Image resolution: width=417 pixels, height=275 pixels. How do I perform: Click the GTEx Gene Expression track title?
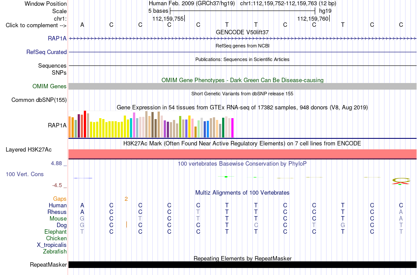[x=242, y=108]
